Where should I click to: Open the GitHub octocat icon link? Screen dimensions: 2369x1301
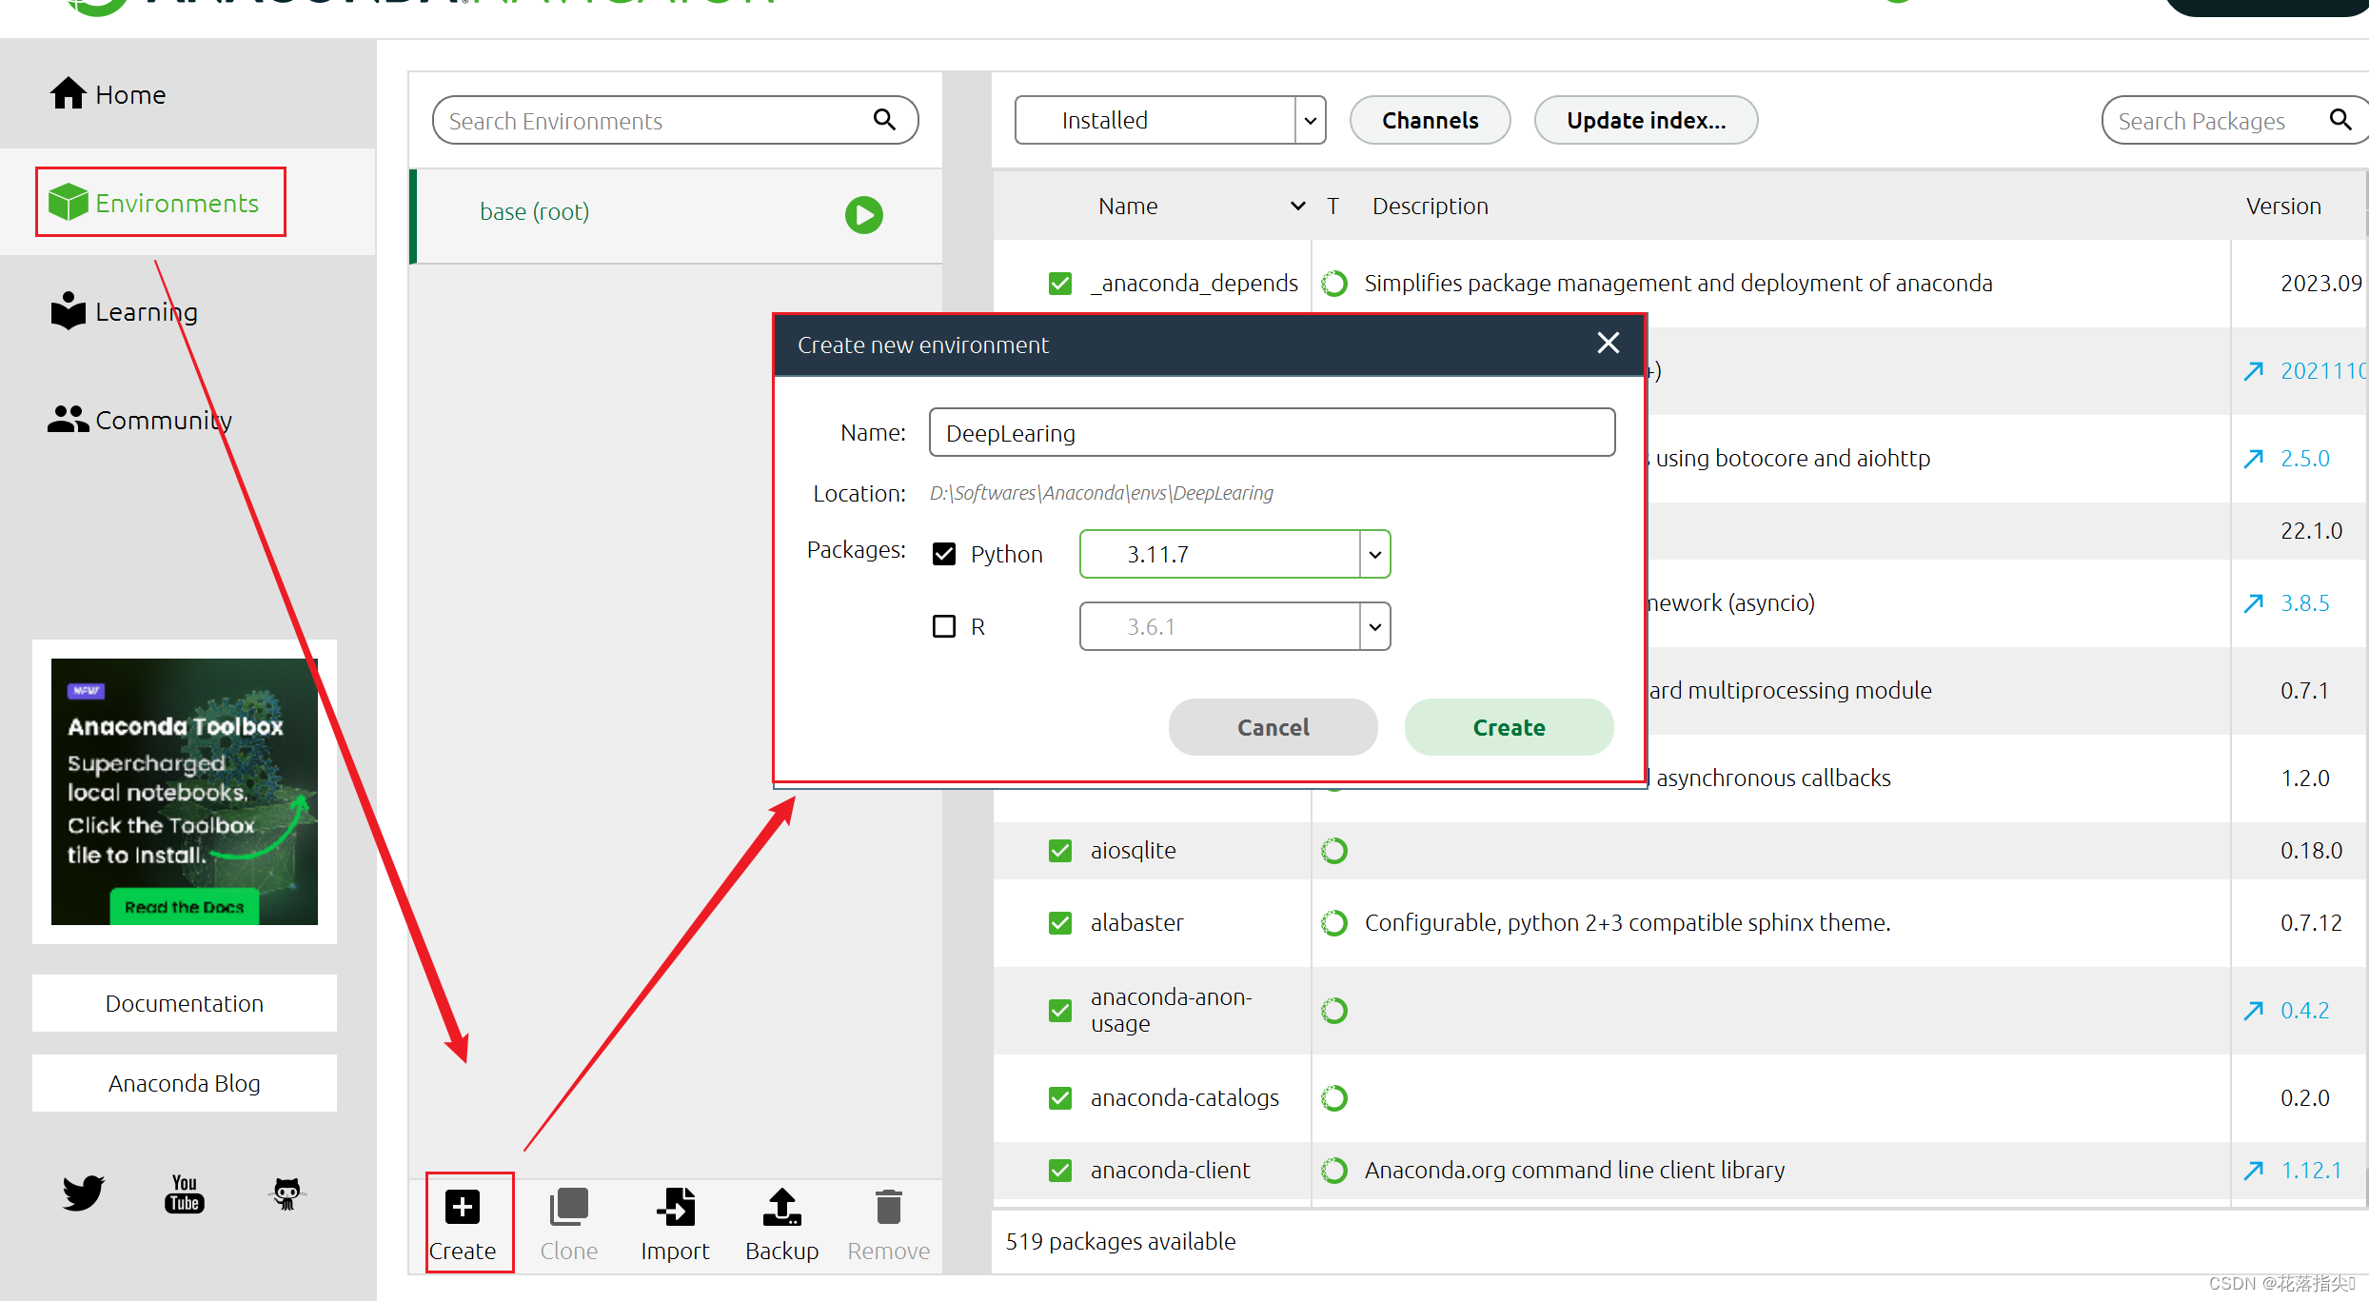click(x=286, y=1193)
